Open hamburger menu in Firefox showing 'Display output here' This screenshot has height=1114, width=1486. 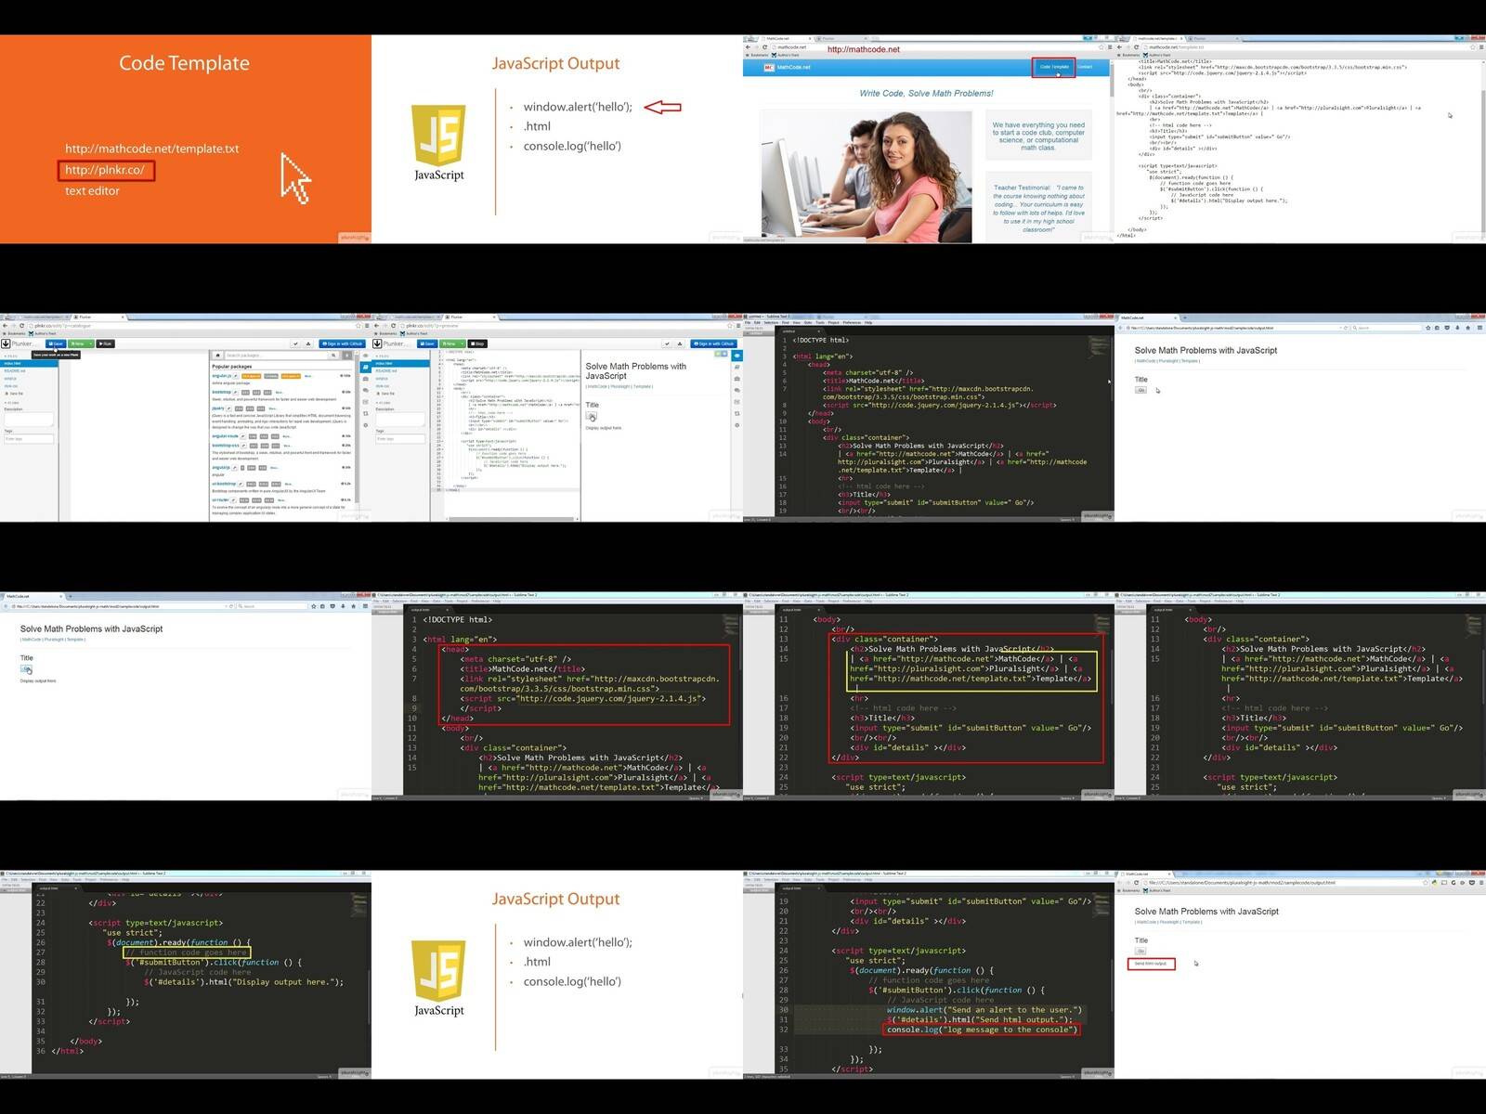pos(365,606)
